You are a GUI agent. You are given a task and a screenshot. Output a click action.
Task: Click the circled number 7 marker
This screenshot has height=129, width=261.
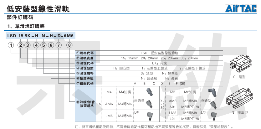click(x=59, y=45)
